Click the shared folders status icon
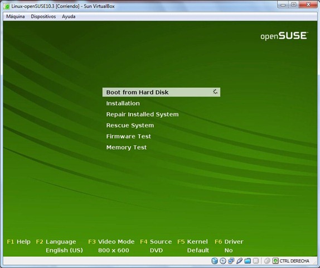Screen dimensions: 320x268 point(248,261)
